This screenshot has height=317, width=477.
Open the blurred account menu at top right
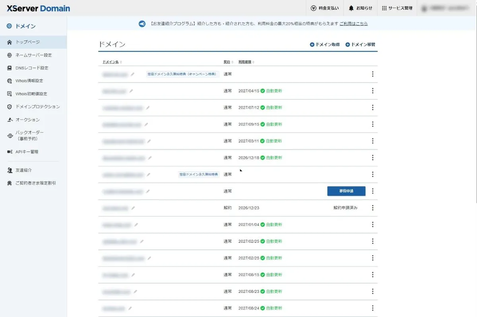447,8
